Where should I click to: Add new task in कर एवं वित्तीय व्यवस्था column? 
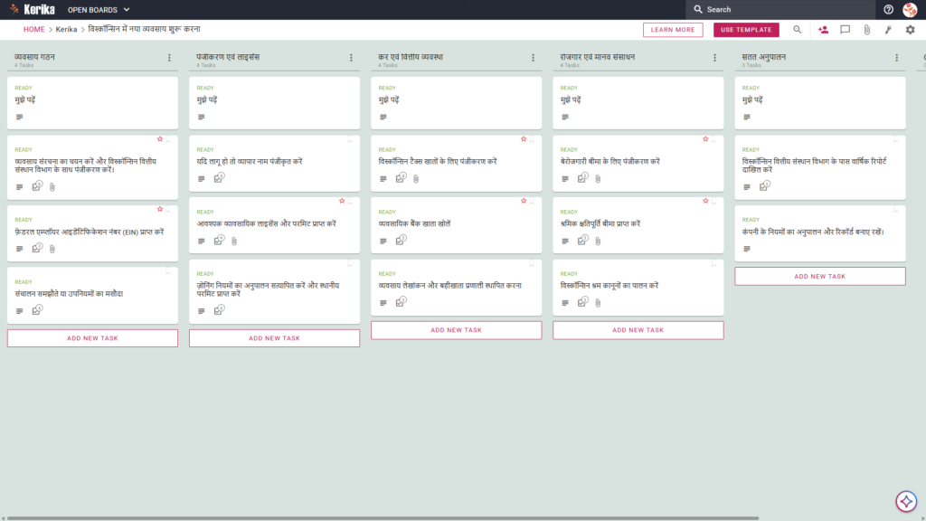click(x=456, y=330)
